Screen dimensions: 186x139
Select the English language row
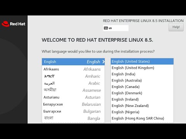73,62
